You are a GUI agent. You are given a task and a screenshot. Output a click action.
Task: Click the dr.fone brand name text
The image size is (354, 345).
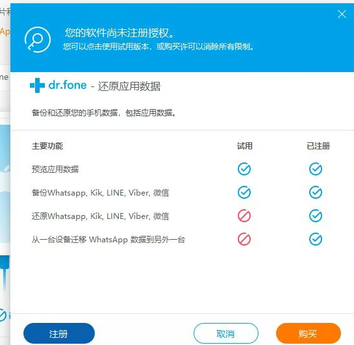point(68,85)
